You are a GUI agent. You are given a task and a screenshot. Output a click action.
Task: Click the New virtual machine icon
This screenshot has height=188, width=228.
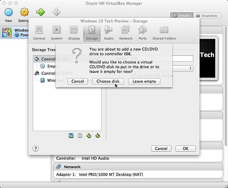tap(8, 15)
